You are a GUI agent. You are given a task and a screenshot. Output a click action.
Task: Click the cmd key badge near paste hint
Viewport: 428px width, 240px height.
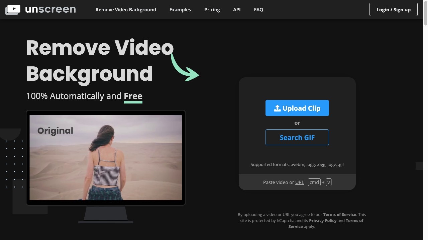(x=314, y=182)
